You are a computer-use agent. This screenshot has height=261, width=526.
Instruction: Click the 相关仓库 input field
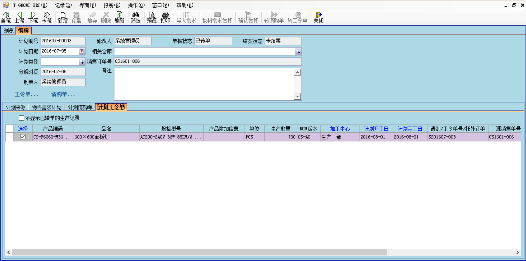click(x=205, y=51)
